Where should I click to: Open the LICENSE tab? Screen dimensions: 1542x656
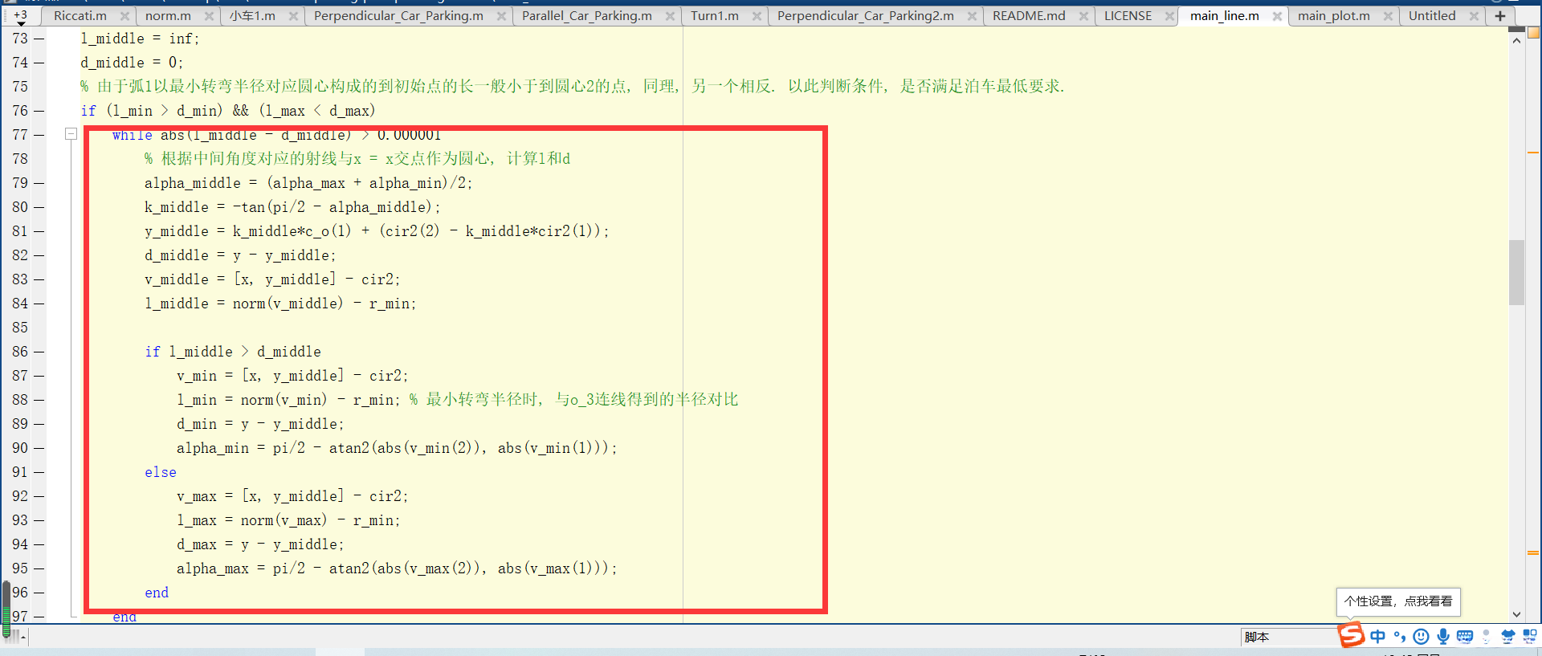(x=1128, y=16)
